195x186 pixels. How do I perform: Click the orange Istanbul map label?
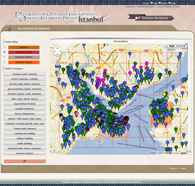click(x=24, y=47)
